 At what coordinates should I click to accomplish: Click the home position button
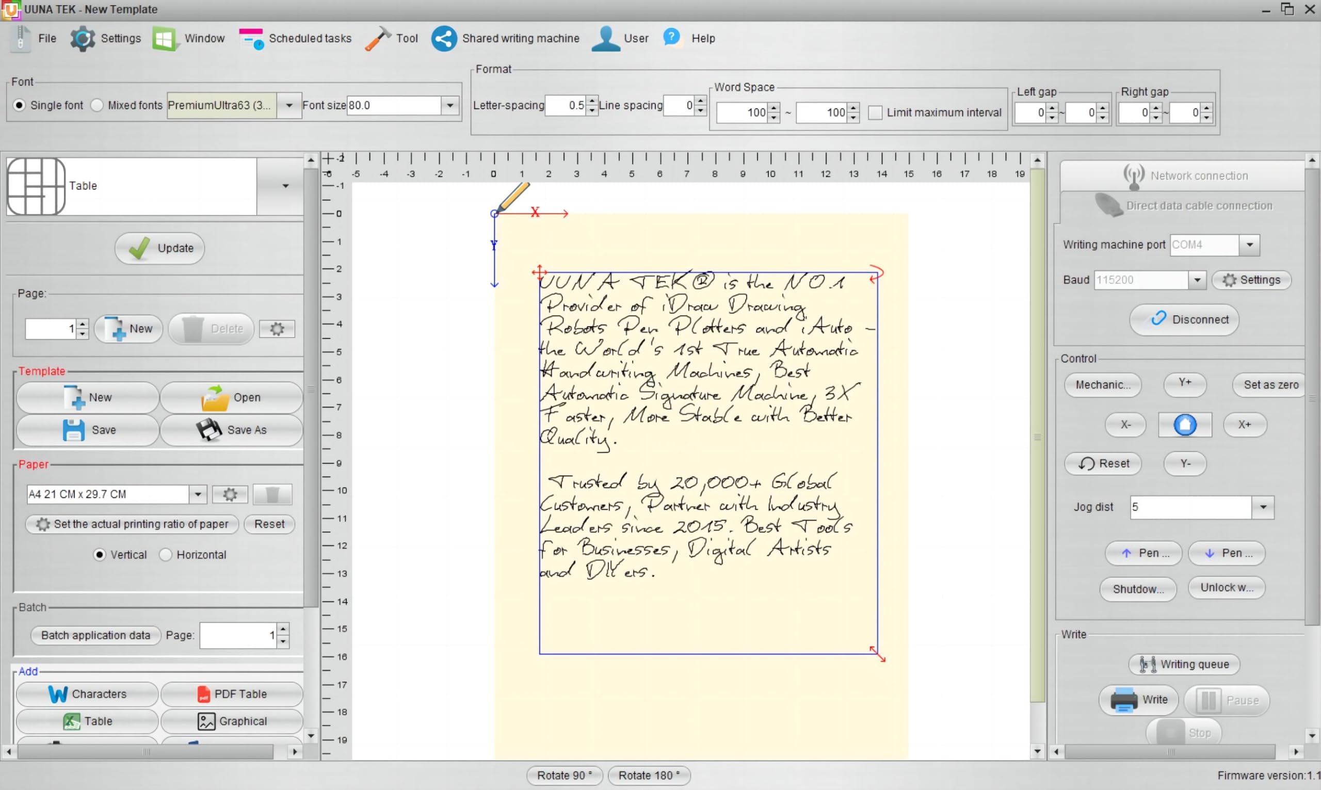(1185, 425)
